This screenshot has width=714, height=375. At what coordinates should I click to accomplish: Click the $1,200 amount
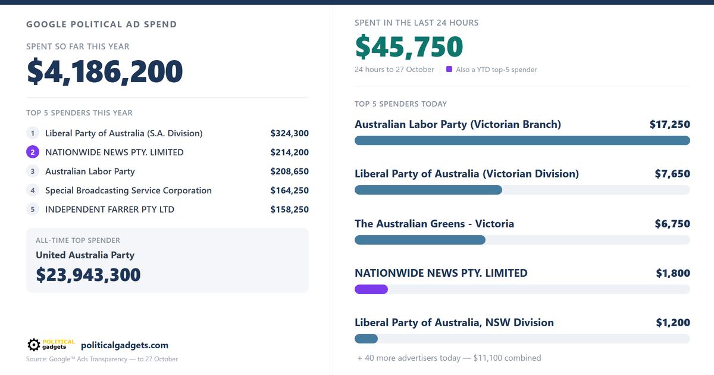pos(673,323)
